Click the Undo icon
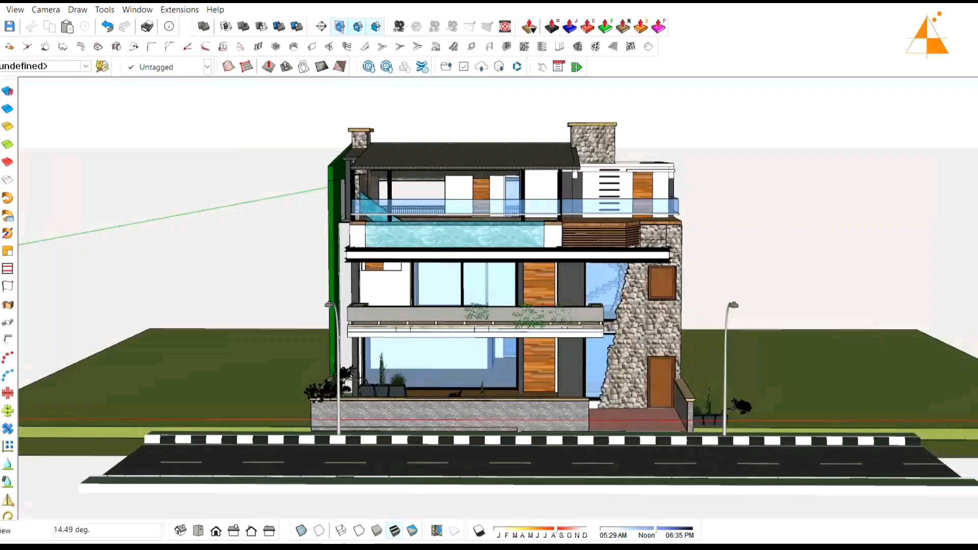 [107, 26]
